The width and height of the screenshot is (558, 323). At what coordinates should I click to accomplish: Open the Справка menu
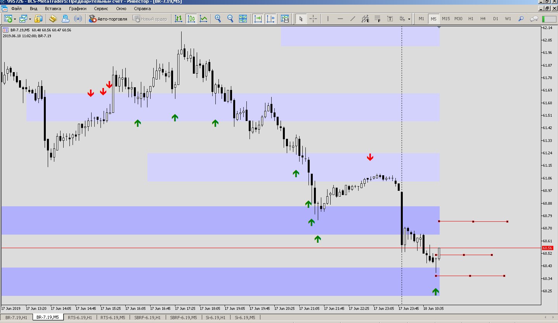[x=142, y=8]
